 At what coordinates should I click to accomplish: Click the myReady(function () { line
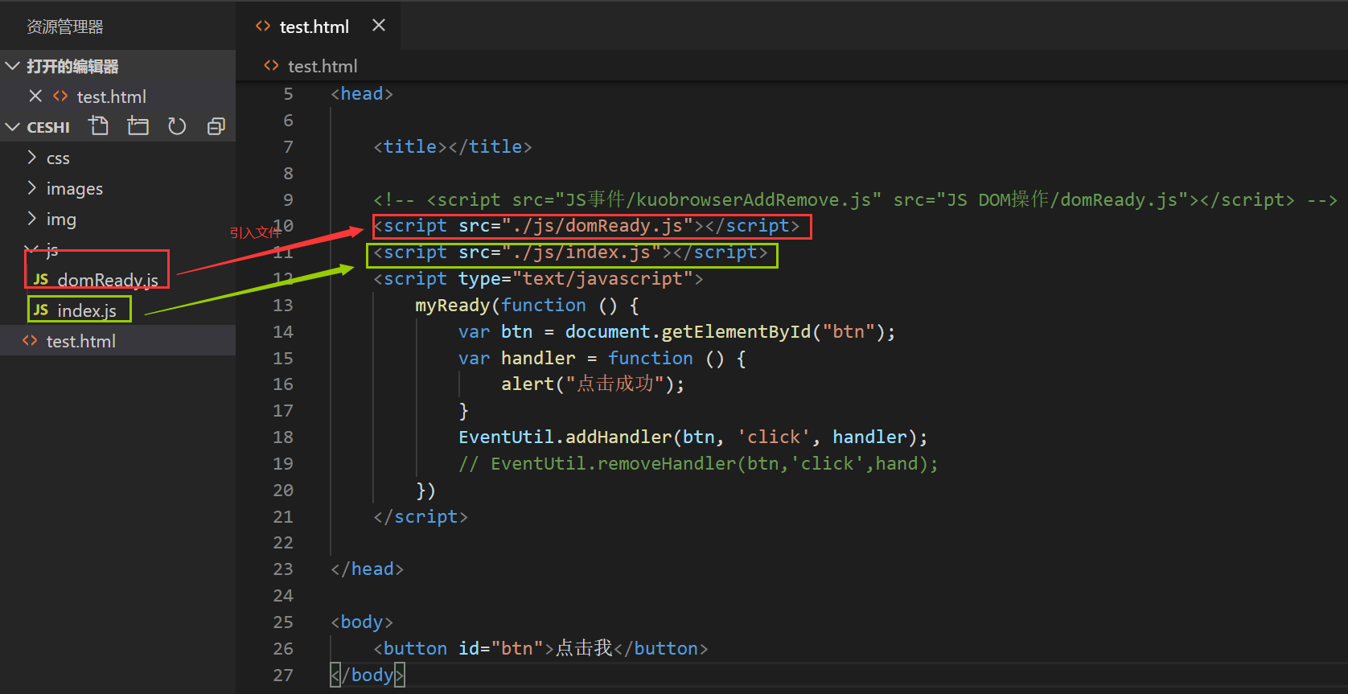[x=527, y=306]
